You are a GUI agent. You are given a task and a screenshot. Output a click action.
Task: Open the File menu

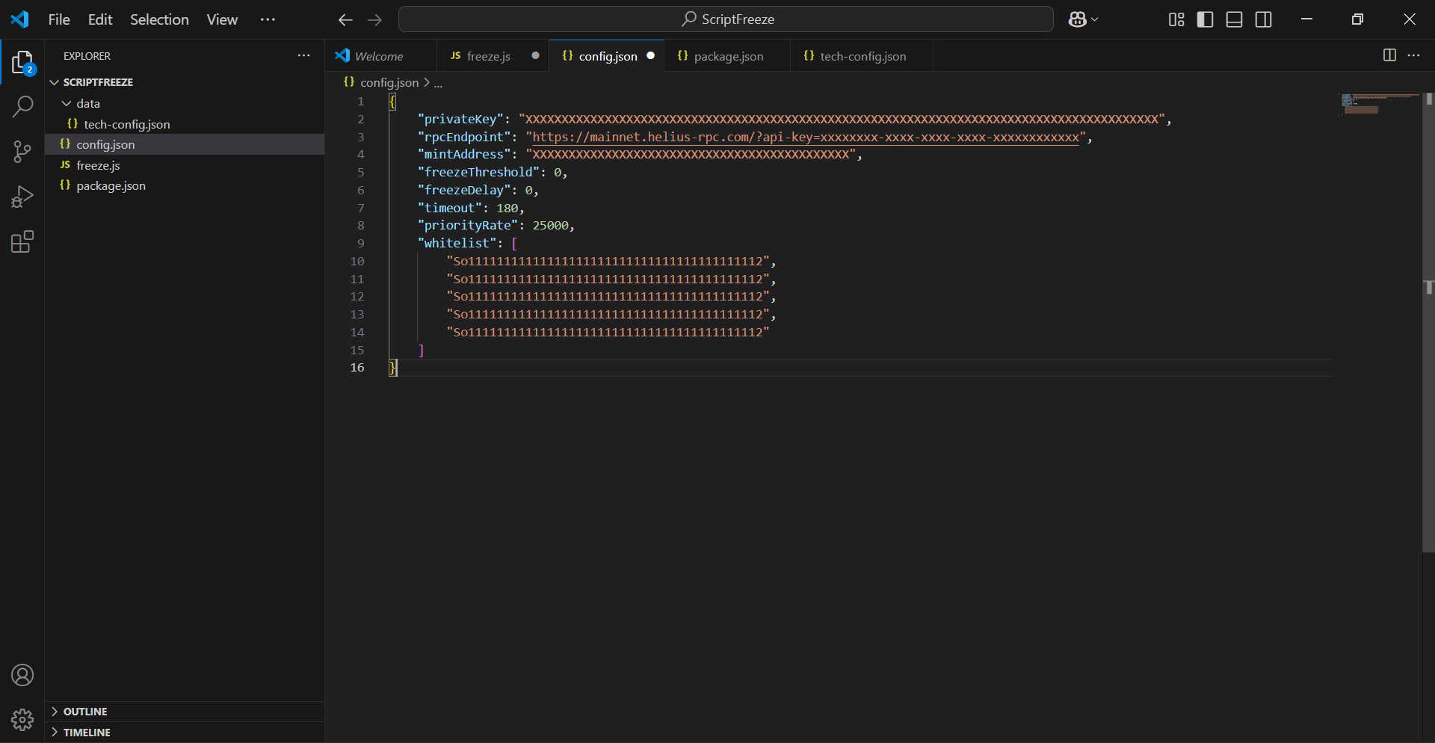59,19
